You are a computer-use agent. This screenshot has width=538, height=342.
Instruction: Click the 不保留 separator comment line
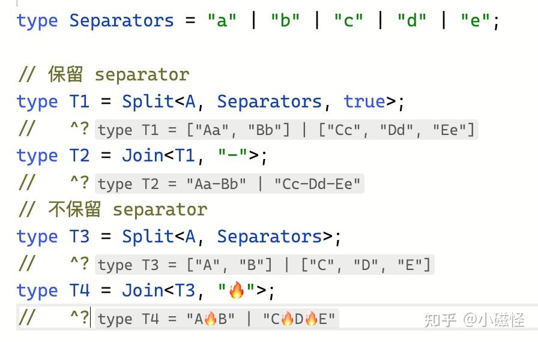click(x=112, y=209)
